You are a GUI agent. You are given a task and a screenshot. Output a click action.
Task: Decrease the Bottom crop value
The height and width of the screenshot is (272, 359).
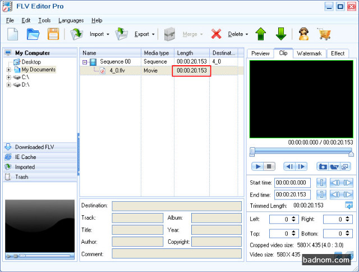(x=348, y=235)
